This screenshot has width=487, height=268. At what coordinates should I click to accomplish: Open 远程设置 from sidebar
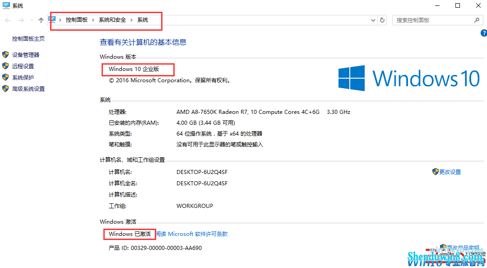(23, 66)
